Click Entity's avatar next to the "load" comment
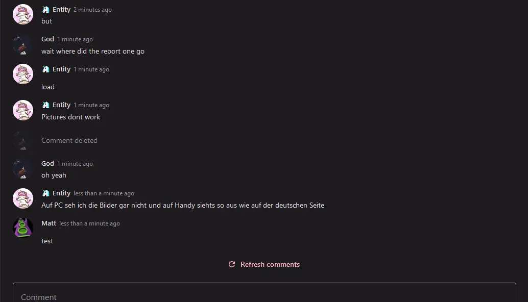Image resolution: width=528 pixels, height=302 pixels. [x=23, y=74]
